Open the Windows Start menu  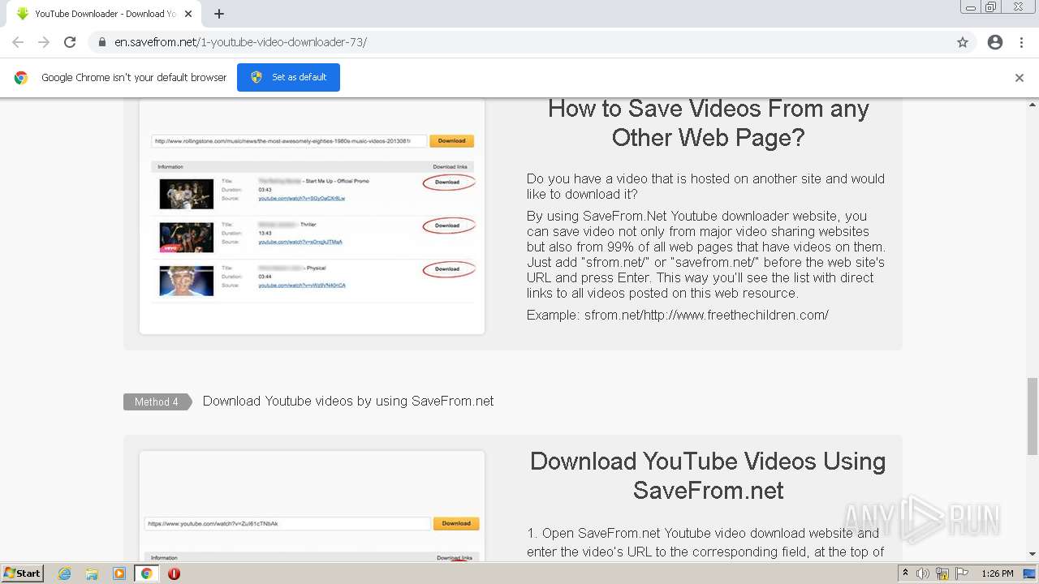(23, 573)
